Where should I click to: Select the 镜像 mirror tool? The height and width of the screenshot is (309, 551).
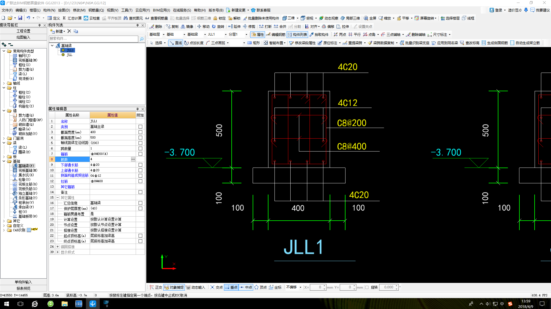coord(187,26)
